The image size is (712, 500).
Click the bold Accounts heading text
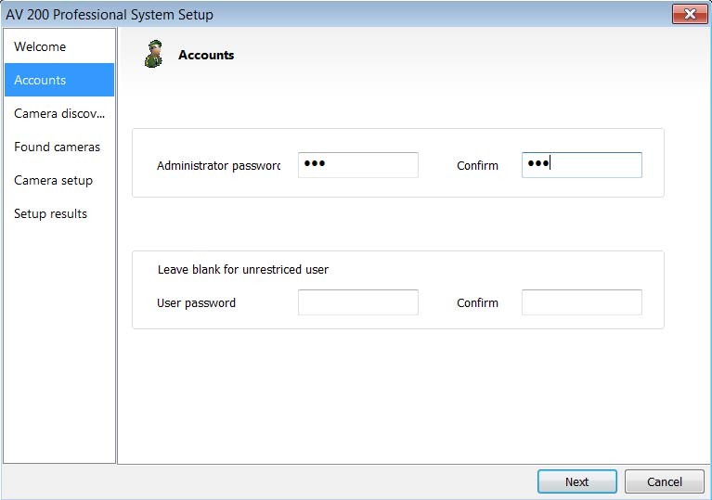click(206, 55)
